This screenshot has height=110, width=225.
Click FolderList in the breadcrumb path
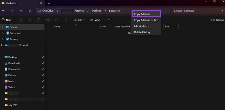click(x=115, y=11)
